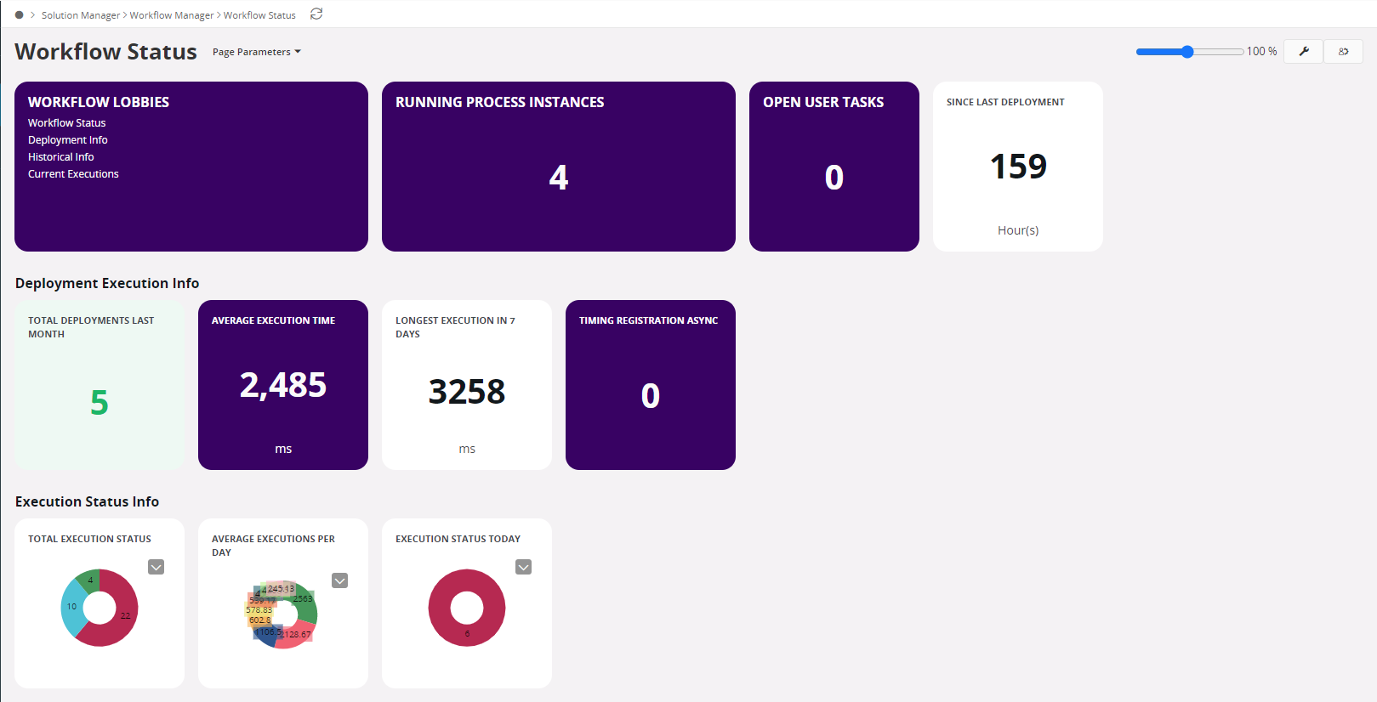Click the home dot icon in breadcrumb
Image resolution: width=1377 pixels, height=702 pixels.
[19, 14]
